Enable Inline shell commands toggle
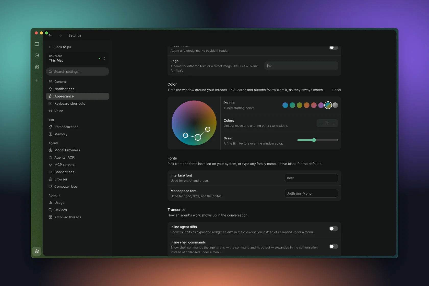The width and height of the screenshot is (429, 286). [333, 246]
